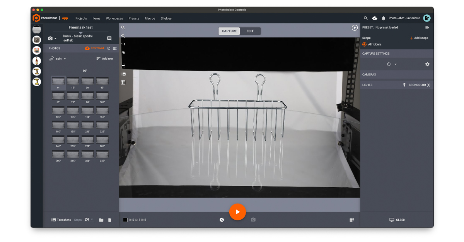
Task: Click the Add scope button
Action: point(419,38)
